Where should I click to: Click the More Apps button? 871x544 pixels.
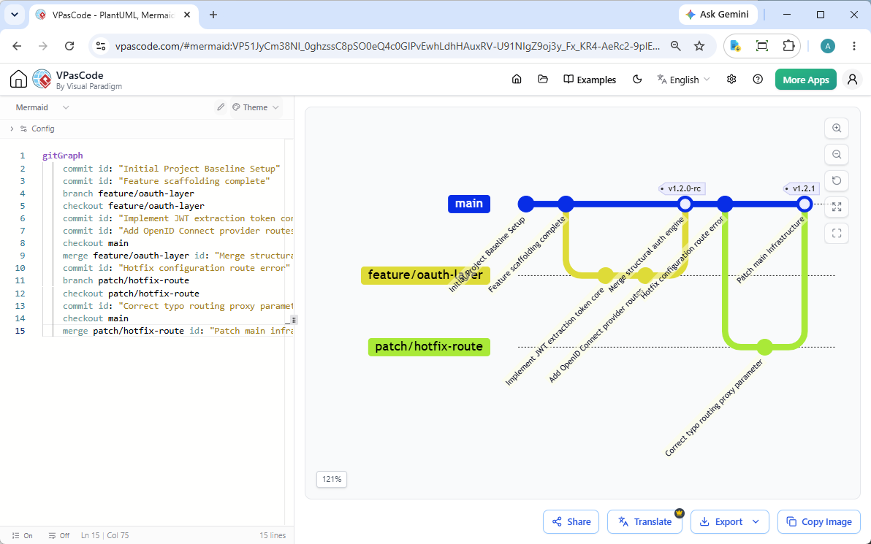click(x=805, y=80)
